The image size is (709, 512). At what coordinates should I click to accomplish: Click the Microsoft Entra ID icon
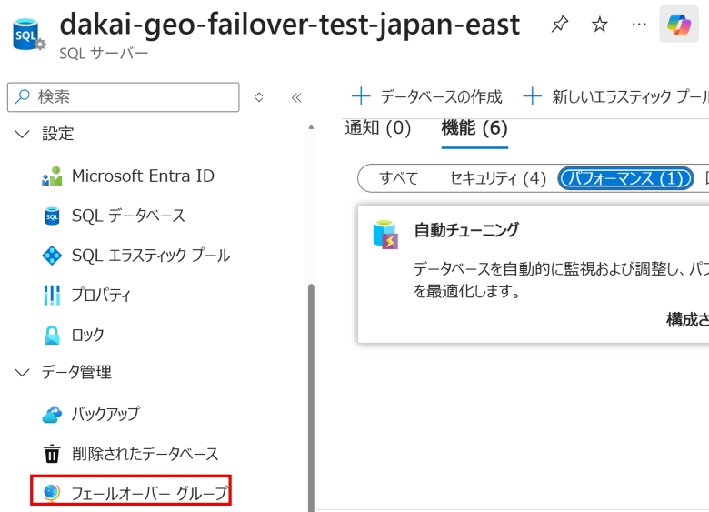point(52,176)
